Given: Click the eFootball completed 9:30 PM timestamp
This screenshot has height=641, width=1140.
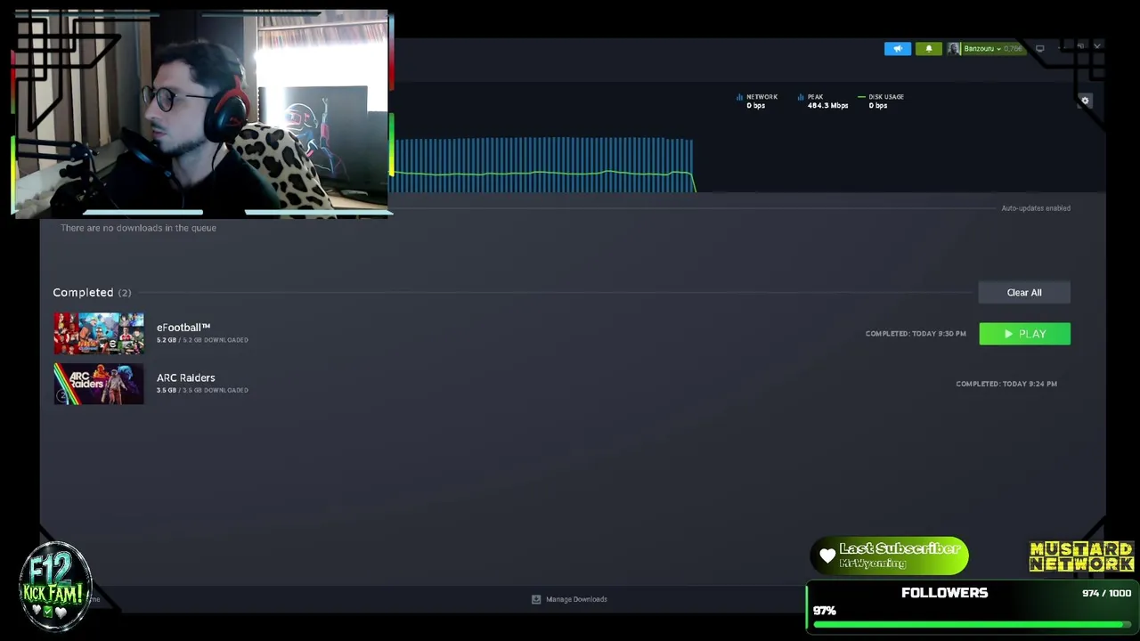Looking at the screenshot, I should pyautogui.click(x=916, y=334).
